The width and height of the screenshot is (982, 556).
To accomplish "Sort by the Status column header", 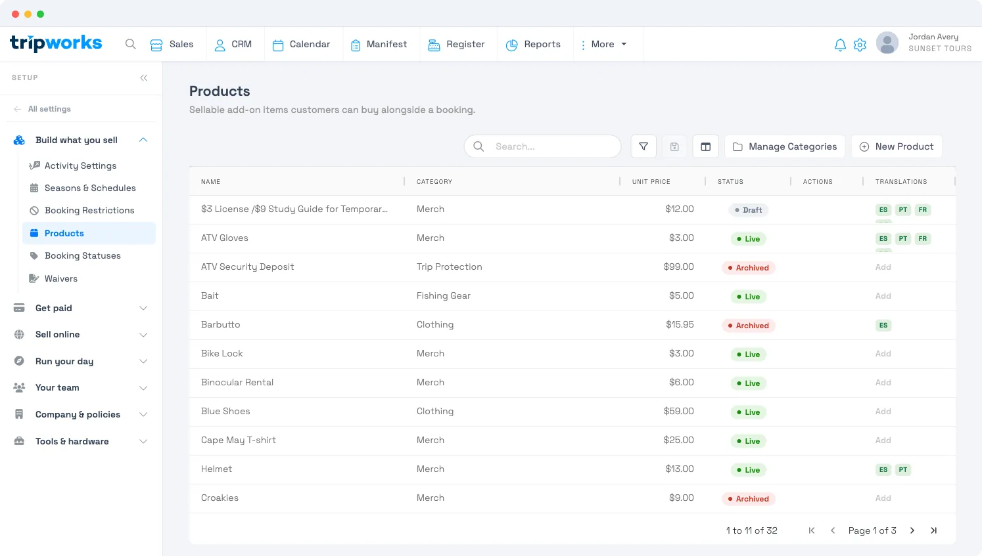I will click(x=730, y=182).
